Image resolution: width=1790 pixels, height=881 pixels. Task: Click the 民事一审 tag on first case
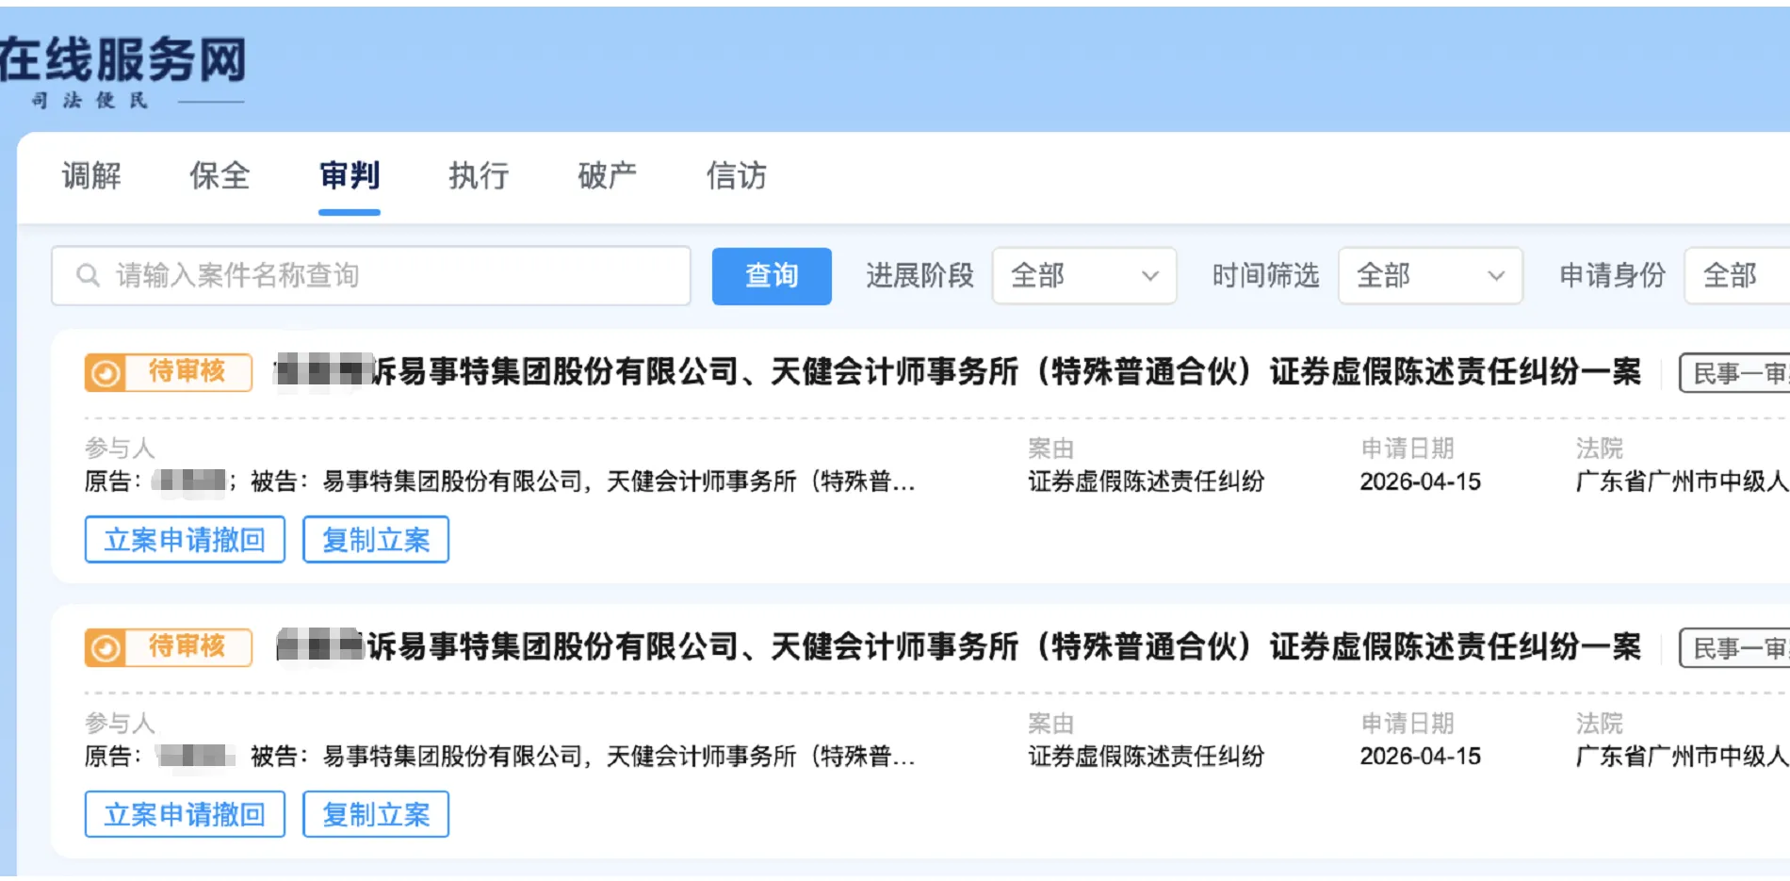tap(1734, 374)
